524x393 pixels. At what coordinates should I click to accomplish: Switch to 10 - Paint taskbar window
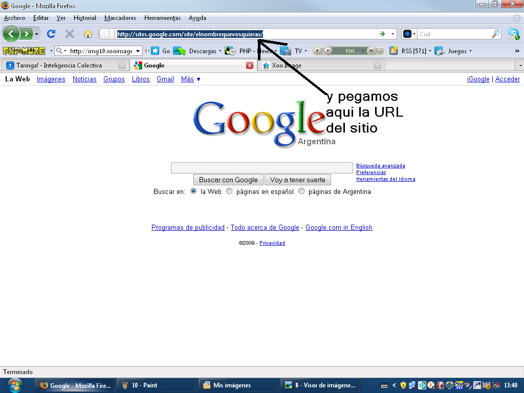(x=157, y=385)
